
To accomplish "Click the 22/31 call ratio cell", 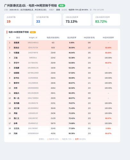I will (x=53, y=103).
